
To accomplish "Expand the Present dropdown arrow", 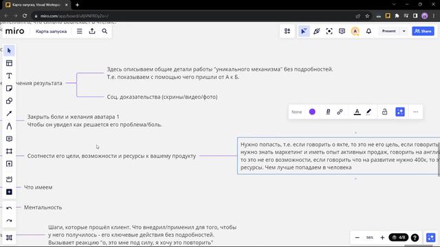I will (404, 31).
